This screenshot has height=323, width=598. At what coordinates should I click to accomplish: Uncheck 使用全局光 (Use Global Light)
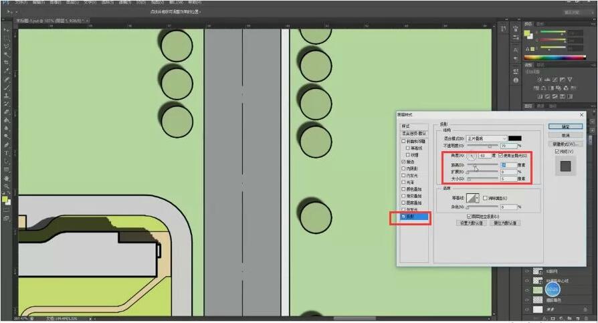(501, 155)
